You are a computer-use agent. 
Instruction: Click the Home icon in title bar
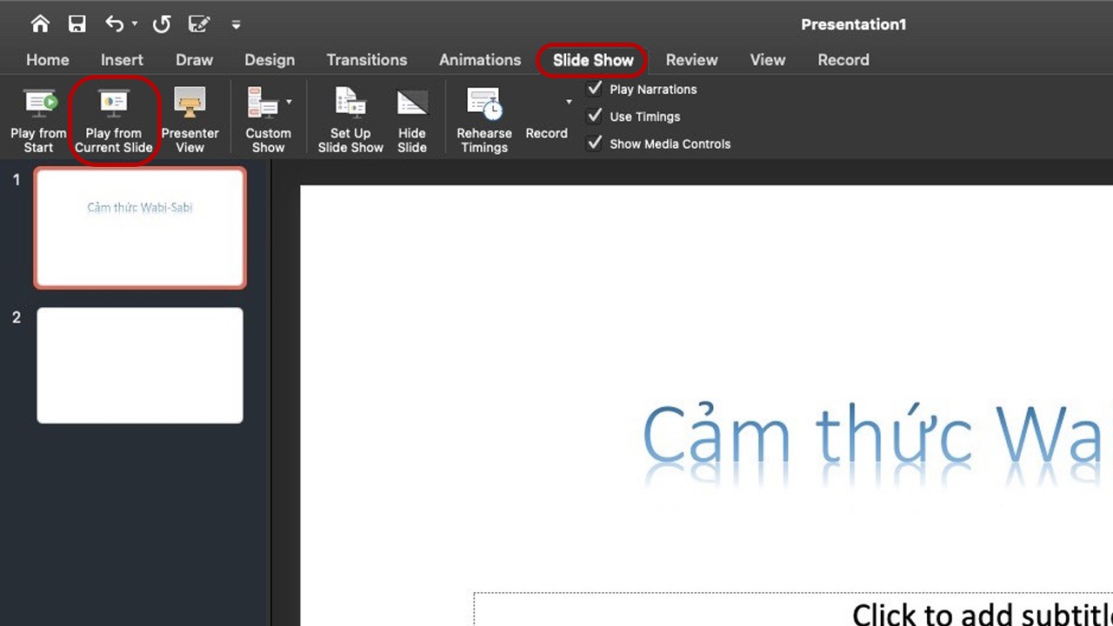pyautogui.click(x=40, y=23)
